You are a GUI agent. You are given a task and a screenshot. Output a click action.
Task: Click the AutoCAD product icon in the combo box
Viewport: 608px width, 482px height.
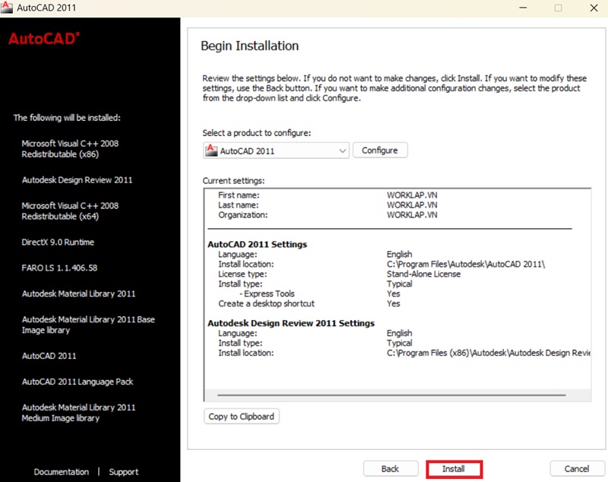point(211,150)
